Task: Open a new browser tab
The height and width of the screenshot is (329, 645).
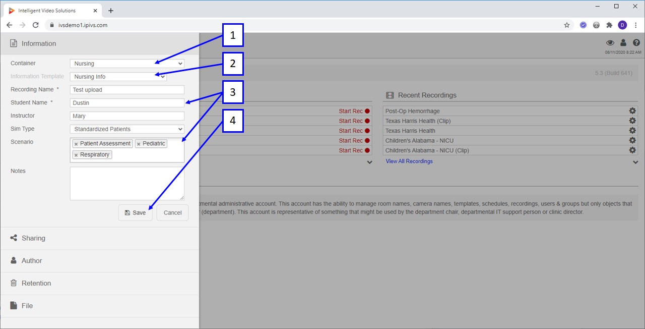Action: (x=111, y=11)
